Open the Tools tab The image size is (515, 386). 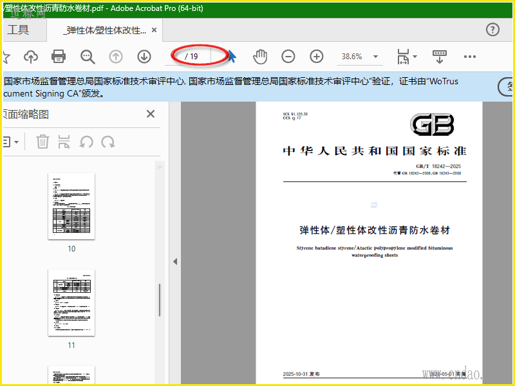[19, 30]
